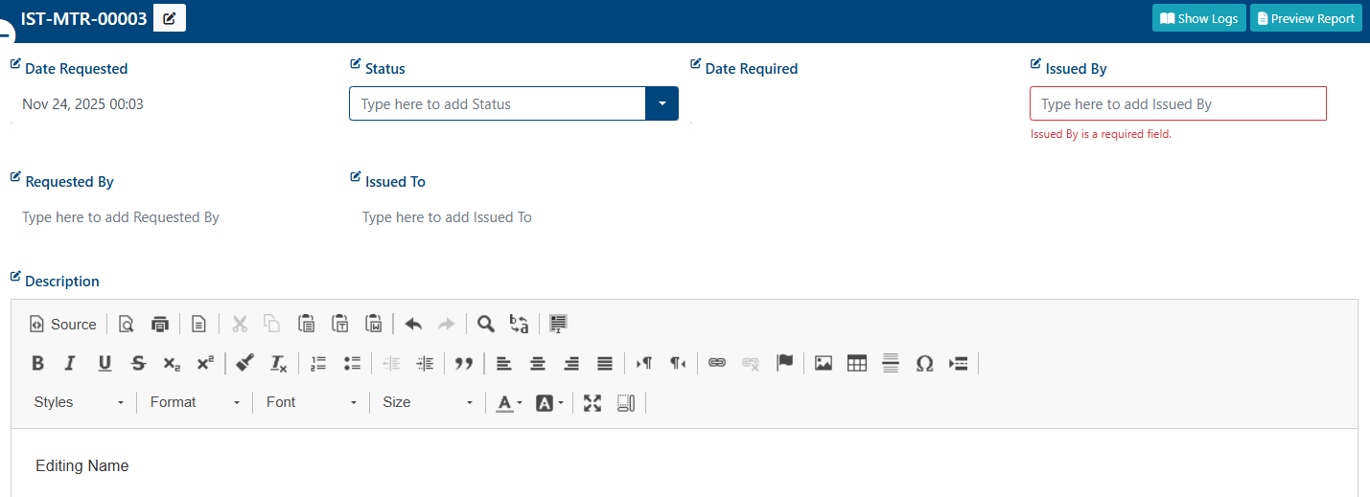Maximize the editor
The width and height of the screenshot is (1370, 497).
coord(592,403)
